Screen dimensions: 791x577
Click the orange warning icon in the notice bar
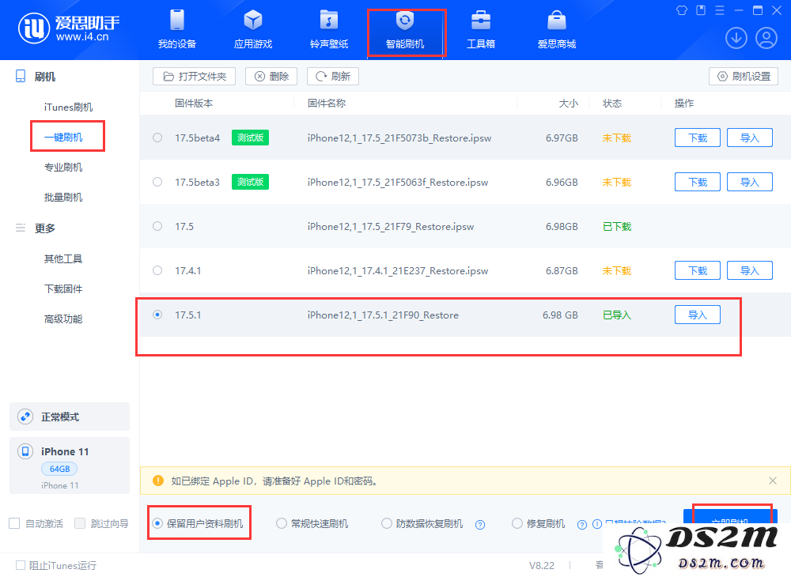[x=158, y=481]
